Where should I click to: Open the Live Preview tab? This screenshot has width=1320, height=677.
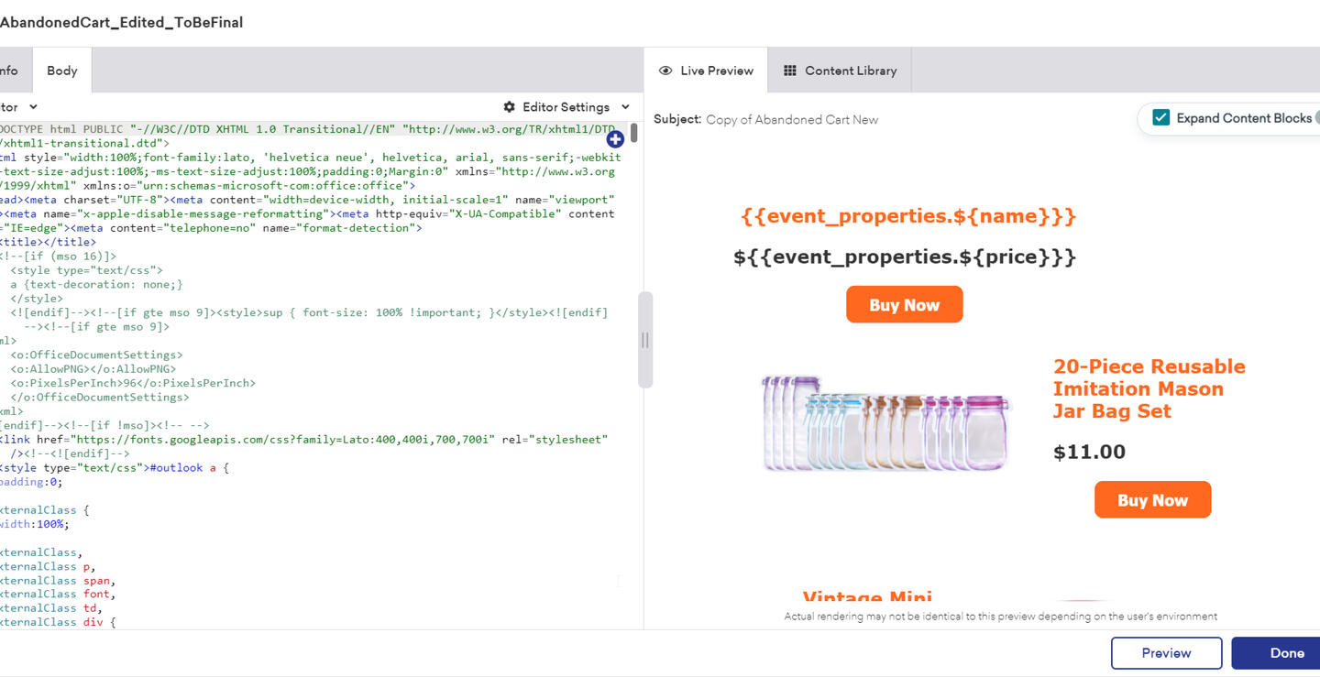706,71
